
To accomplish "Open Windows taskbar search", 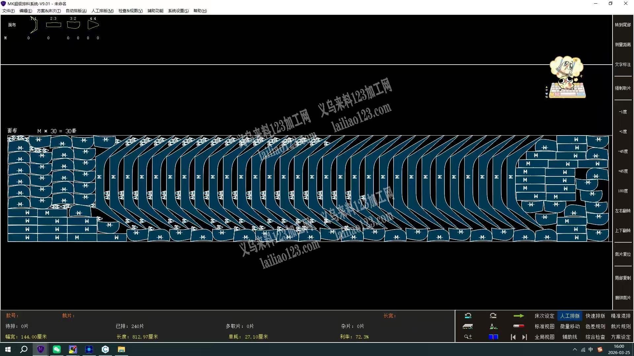I will [24, 349].
